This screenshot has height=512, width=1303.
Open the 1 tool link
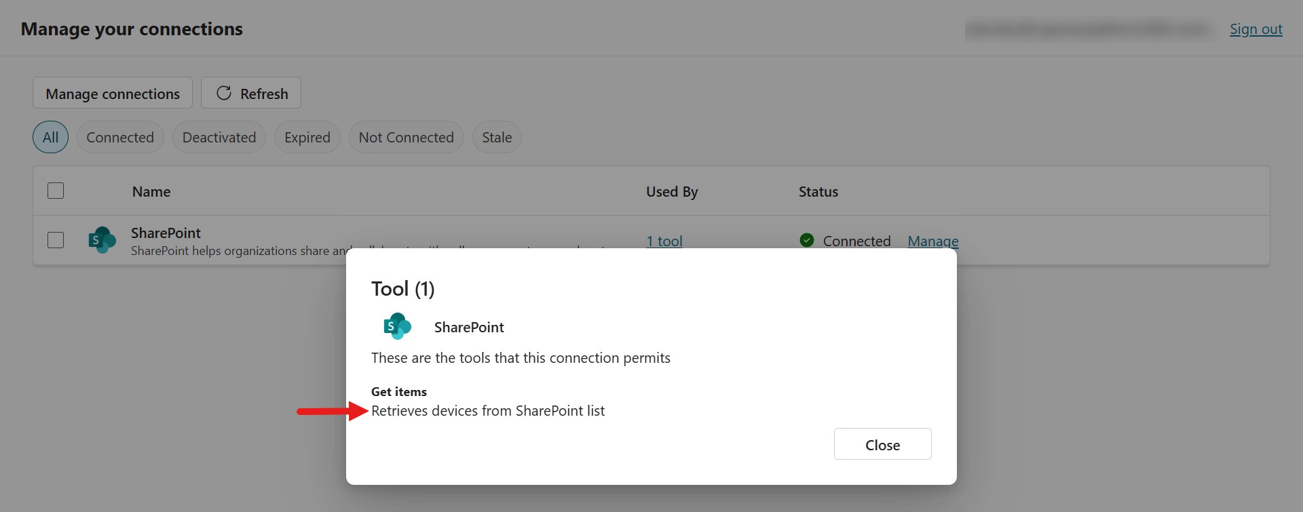664,241
